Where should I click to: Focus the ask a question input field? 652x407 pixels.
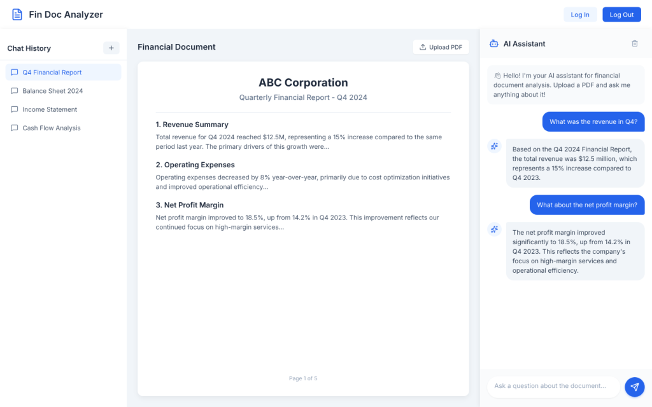[553, 386]
